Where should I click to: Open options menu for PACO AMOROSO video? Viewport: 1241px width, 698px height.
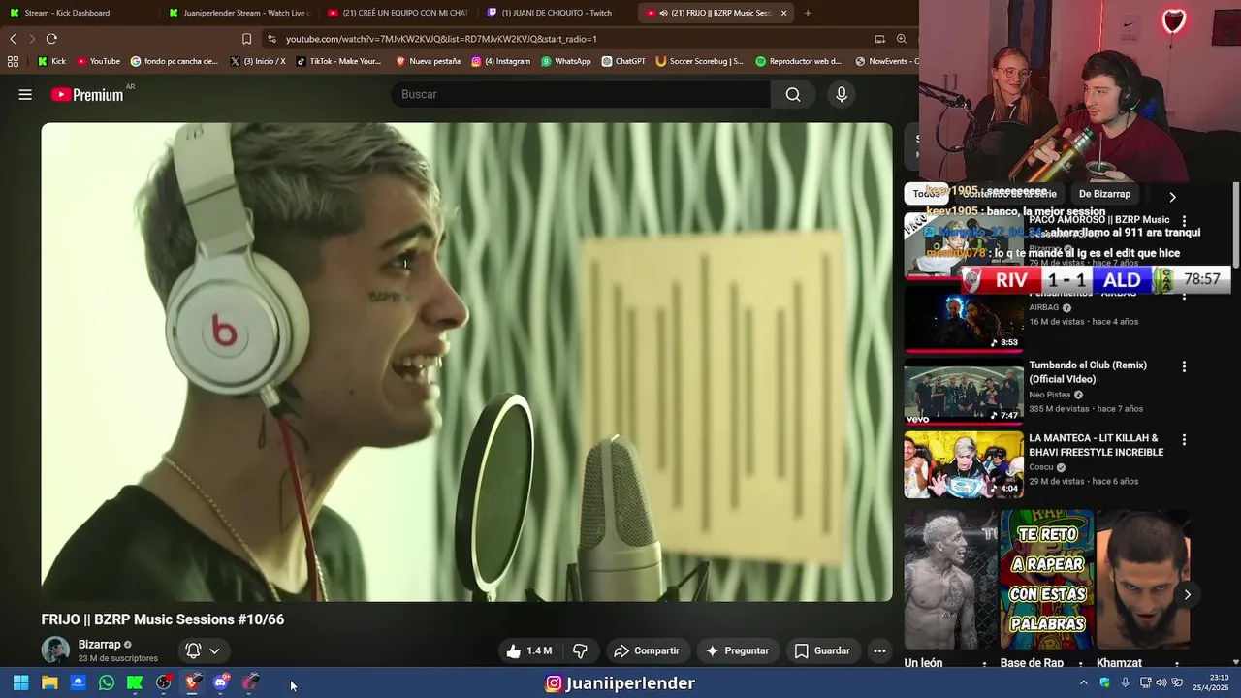1184,222
